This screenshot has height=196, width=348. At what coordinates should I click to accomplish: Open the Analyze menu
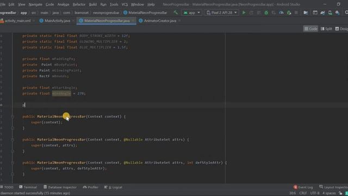click(63, 4)
